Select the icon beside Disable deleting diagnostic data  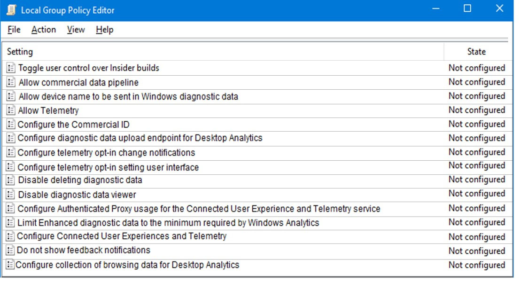pyautogui.click(x=11, y=180)
